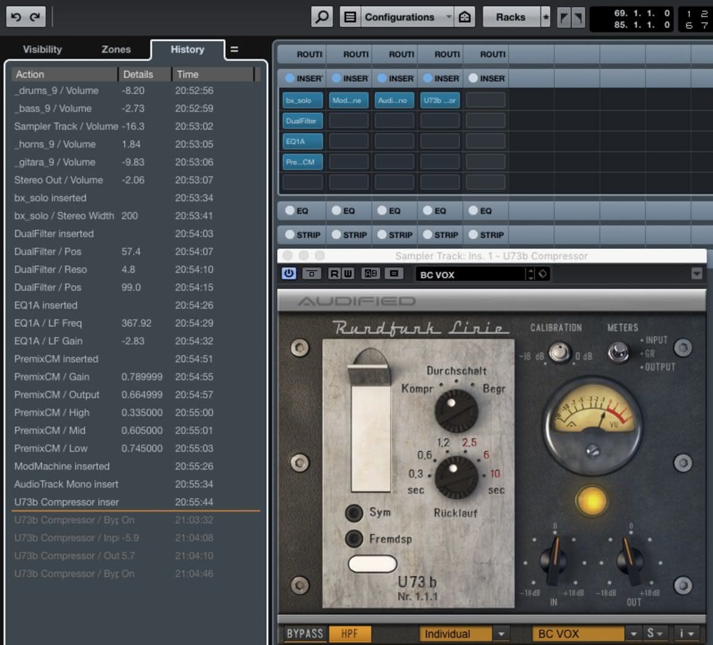This screenshot has height=645, width=713.
Task: Enable the R read automation button
Action: [335, 273]
